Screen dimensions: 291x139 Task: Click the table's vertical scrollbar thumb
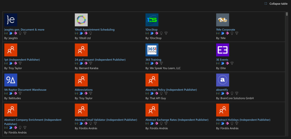tap(287, 14)
